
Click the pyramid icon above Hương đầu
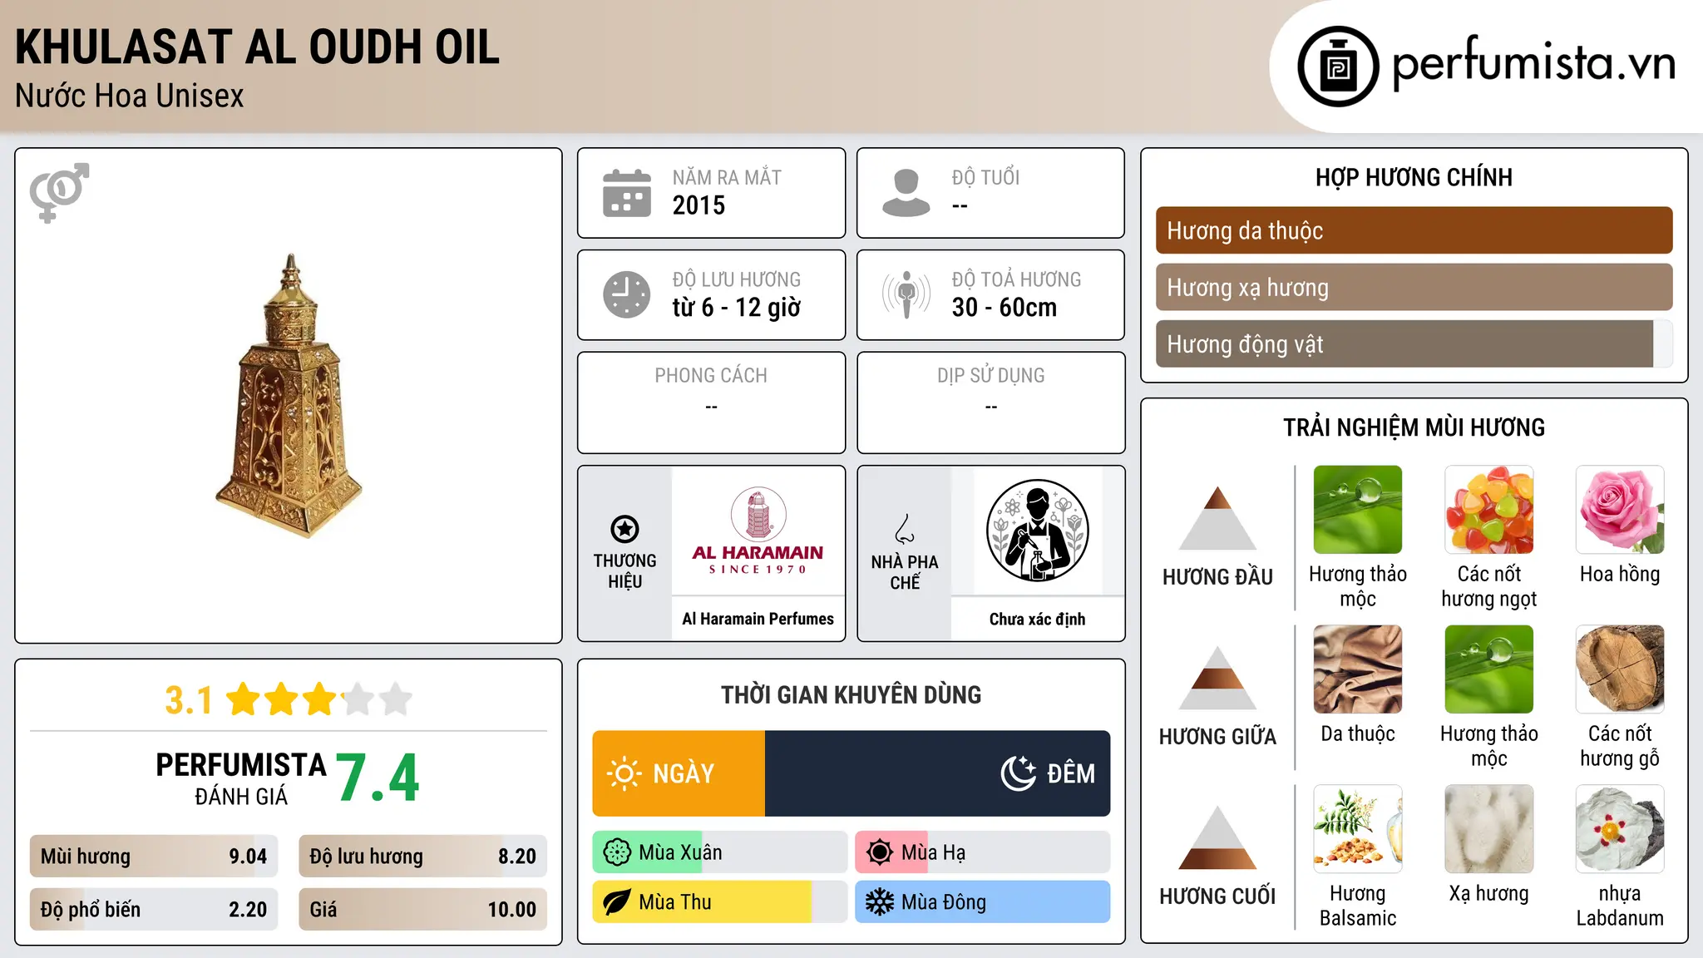tap(1217, 518)
